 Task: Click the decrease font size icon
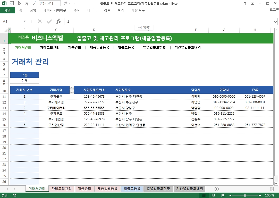click(x=35, y=4)
